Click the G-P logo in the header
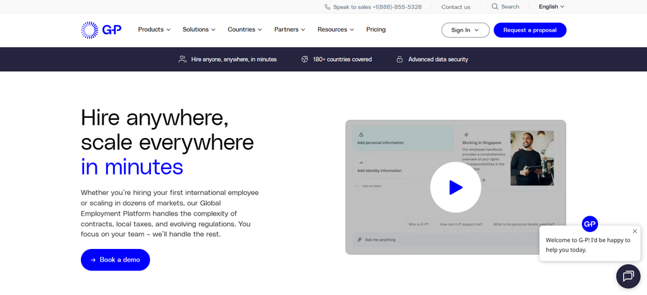 101,30
